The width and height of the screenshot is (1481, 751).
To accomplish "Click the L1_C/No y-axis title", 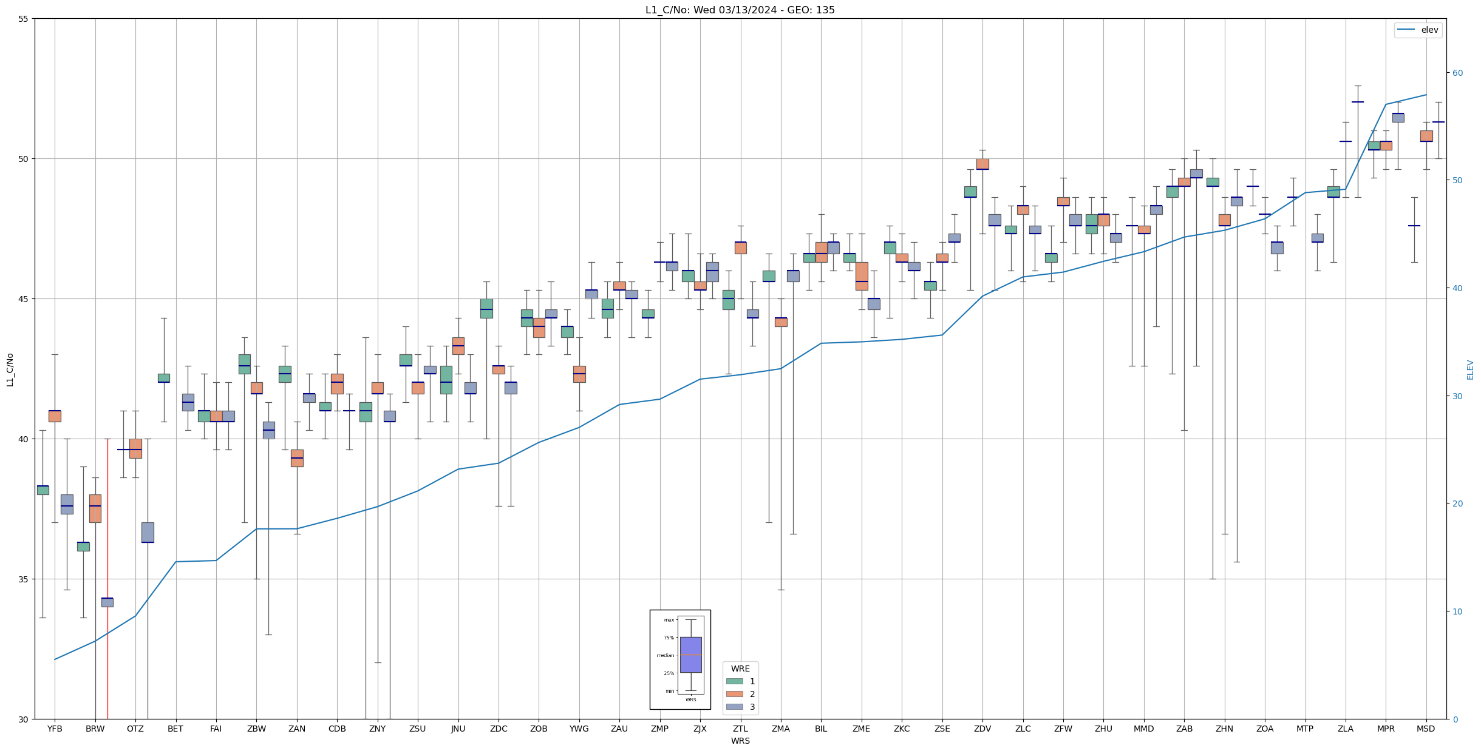I will pyautogui.click(x=10, y=369).
